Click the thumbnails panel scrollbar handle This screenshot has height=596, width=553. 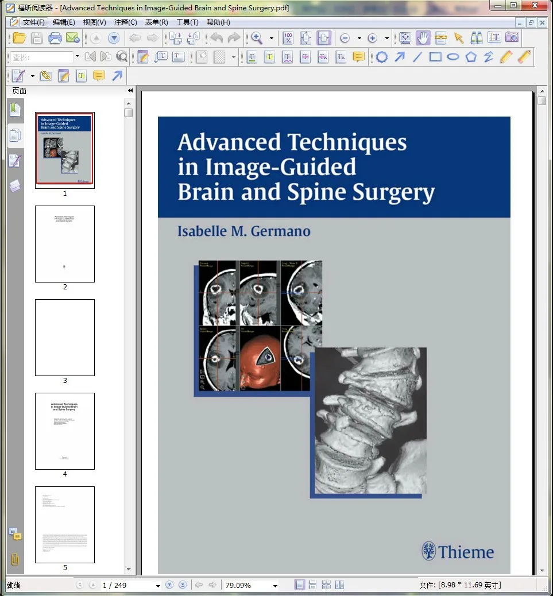click(129, 113)
